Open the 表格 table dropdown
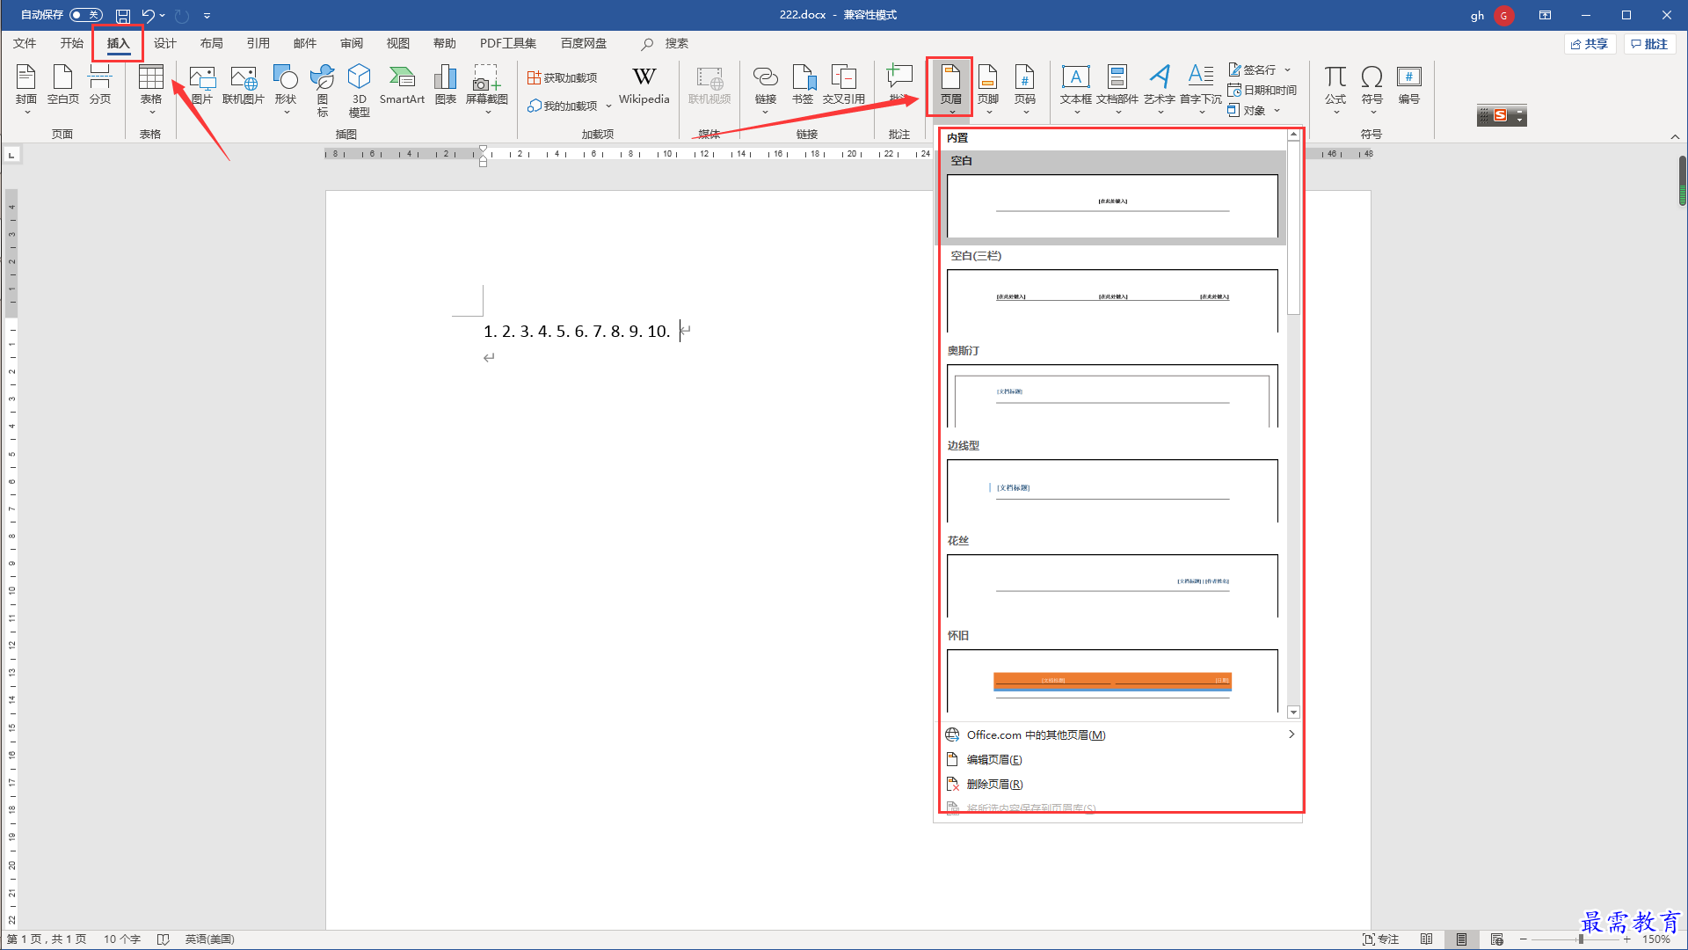The image size is (1688, 950). [x=150, y=90]
